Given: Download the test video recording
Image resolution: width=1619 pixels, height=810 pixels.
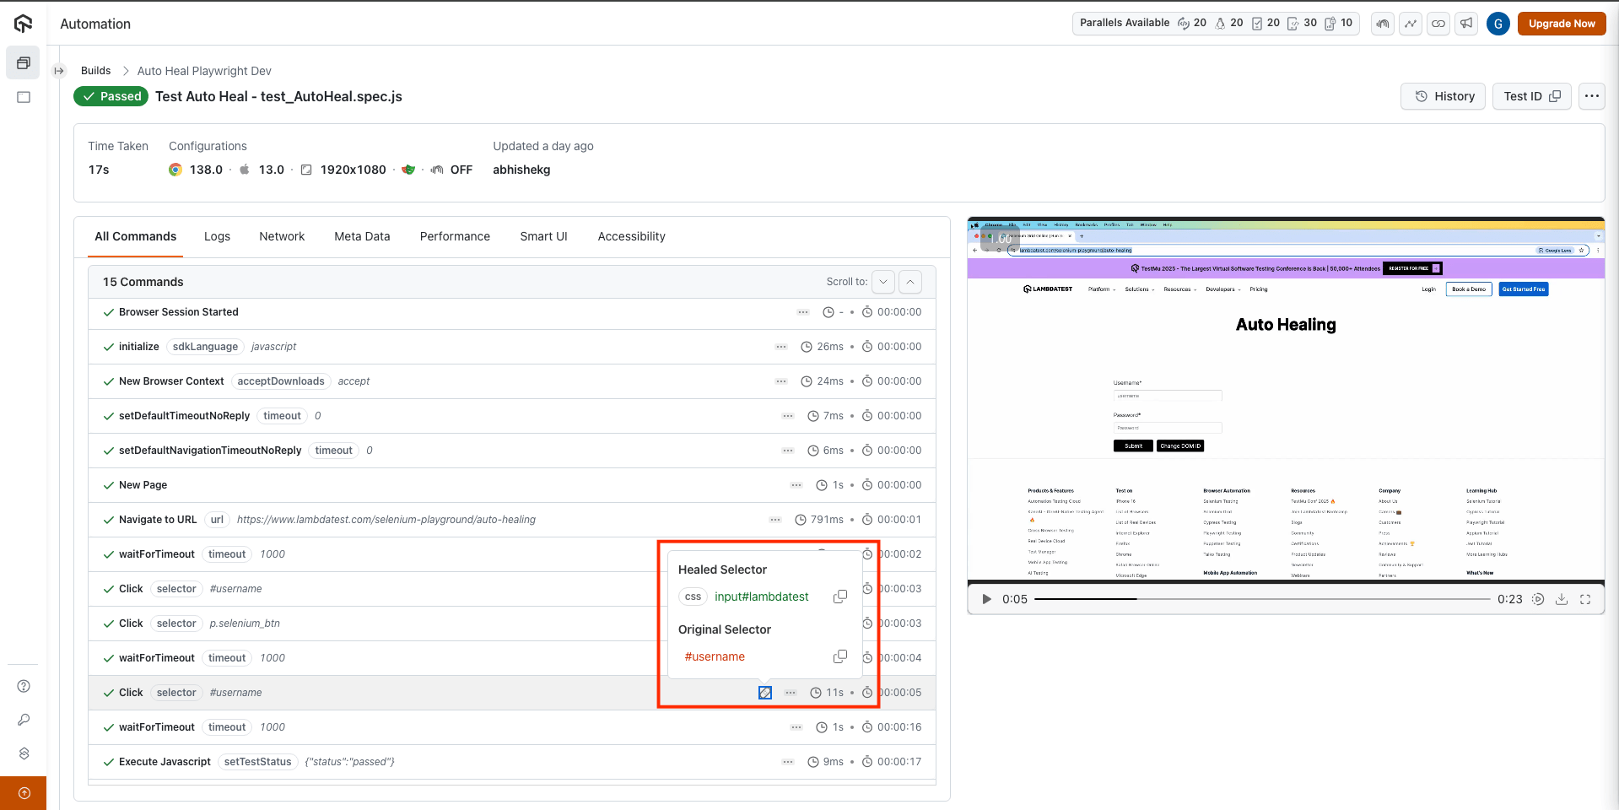Looking at the screenshot, I should (1562, 599).
